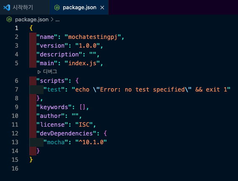Viewport: 238px width, 181px height.
Task: Click the "description" key
Action: [59, 54]
